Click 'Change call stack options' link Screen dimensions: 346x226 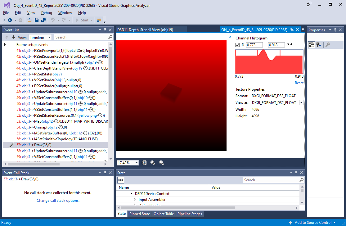pyautogui.click(x=58, y=200)
